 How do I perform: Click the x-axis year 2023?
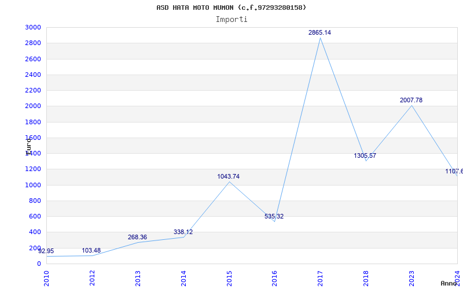pyautogui.click(x=411, y=278)
